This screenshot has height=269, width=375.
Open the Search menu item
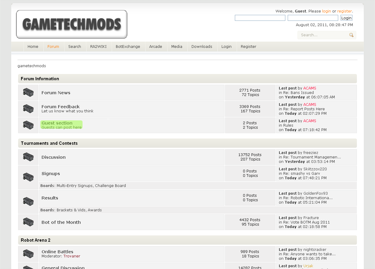pyautogui.click(x=75, y=47)
